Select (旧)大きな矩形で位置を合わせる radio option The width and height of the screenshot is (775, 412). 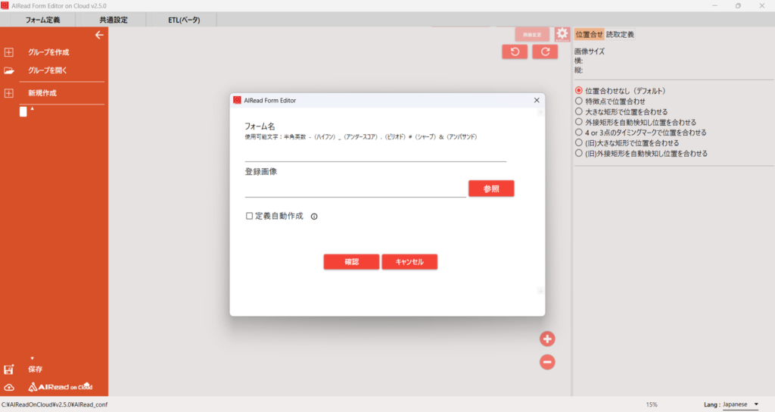coord(579,142)
